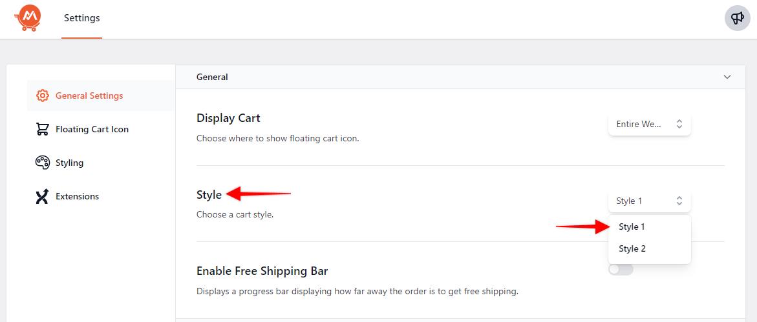Image resolution: width=757 pixels, height=322 pixels.
Task: Open the Floating Cart Icon section
Action: click(x=92, y=129)
